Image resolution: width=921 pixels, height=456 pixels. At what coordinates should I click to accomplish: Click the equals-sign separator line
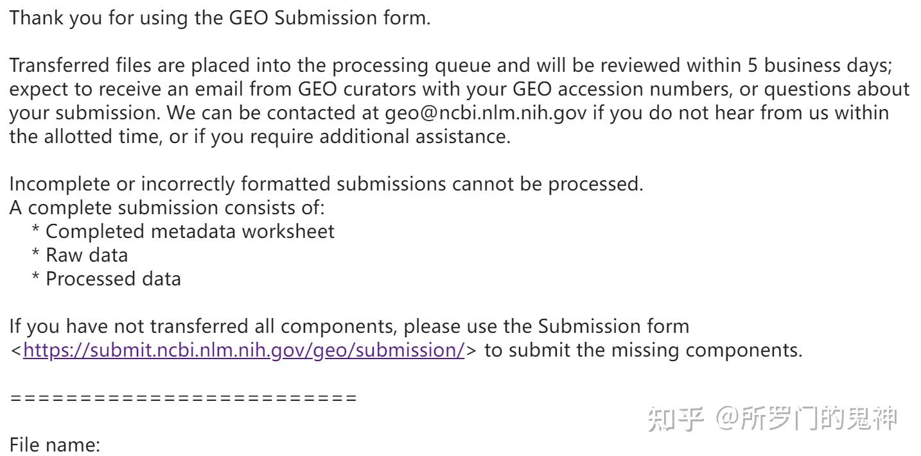click(183, 398)
